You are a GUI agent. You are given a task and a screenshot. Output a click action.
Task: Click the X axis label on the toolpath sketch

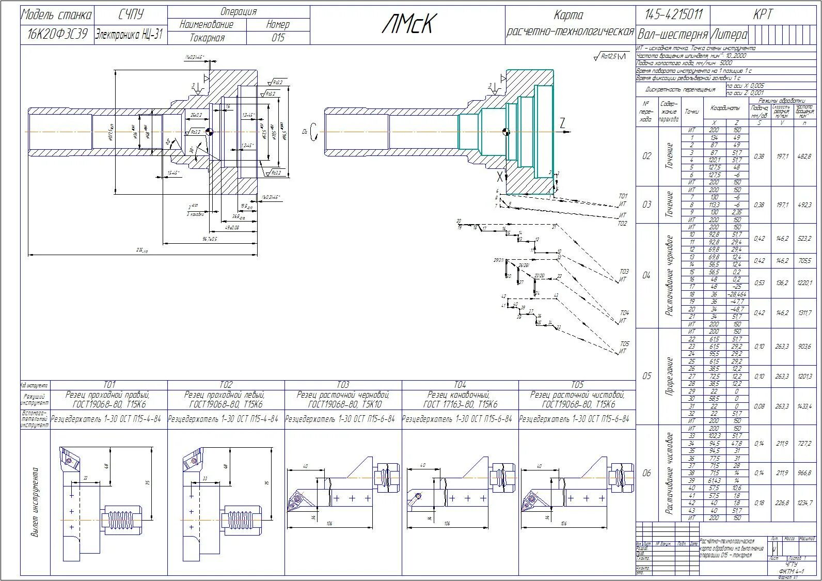click(499, 177)
